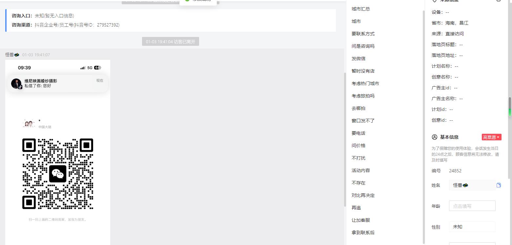Click the info panel green scrollbar thumb
512x245 pixels.
[510, 107]
